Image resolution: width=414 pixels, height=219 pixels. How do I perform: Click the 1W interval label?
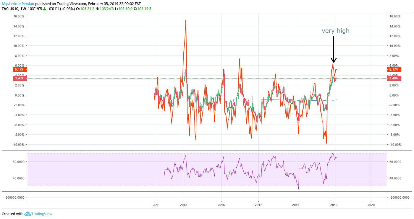click(24, 9)
